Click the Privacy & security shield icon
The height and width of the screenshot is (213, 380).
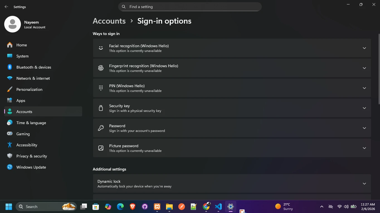coord(10,156)
